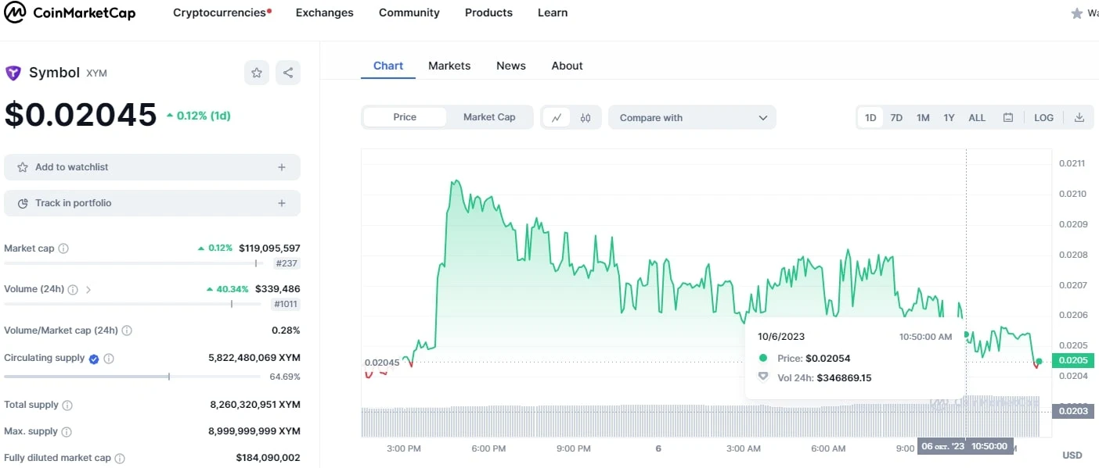Open the Community menu
1099x468 pixels.
point(409,13)
